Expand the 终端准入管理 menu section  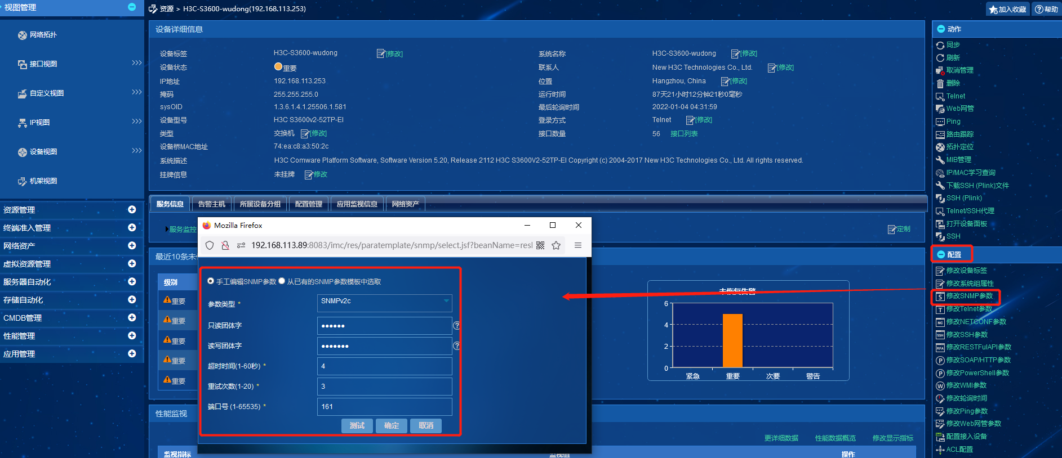132,228
